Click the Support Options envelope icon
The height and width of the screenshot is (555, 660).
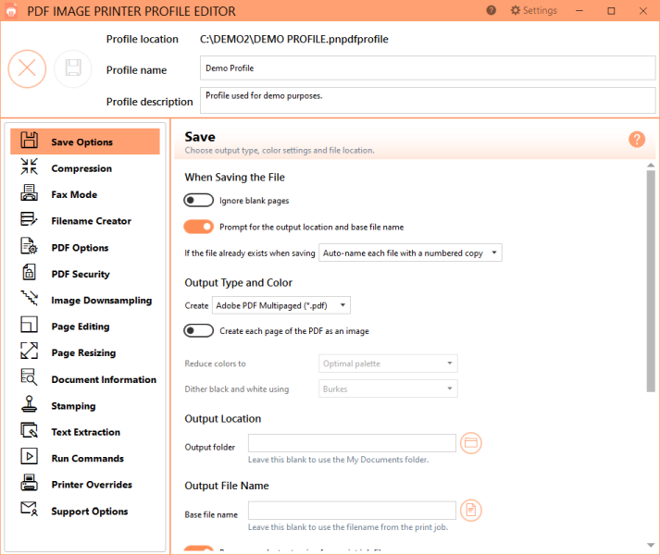[x=29, y=509]
